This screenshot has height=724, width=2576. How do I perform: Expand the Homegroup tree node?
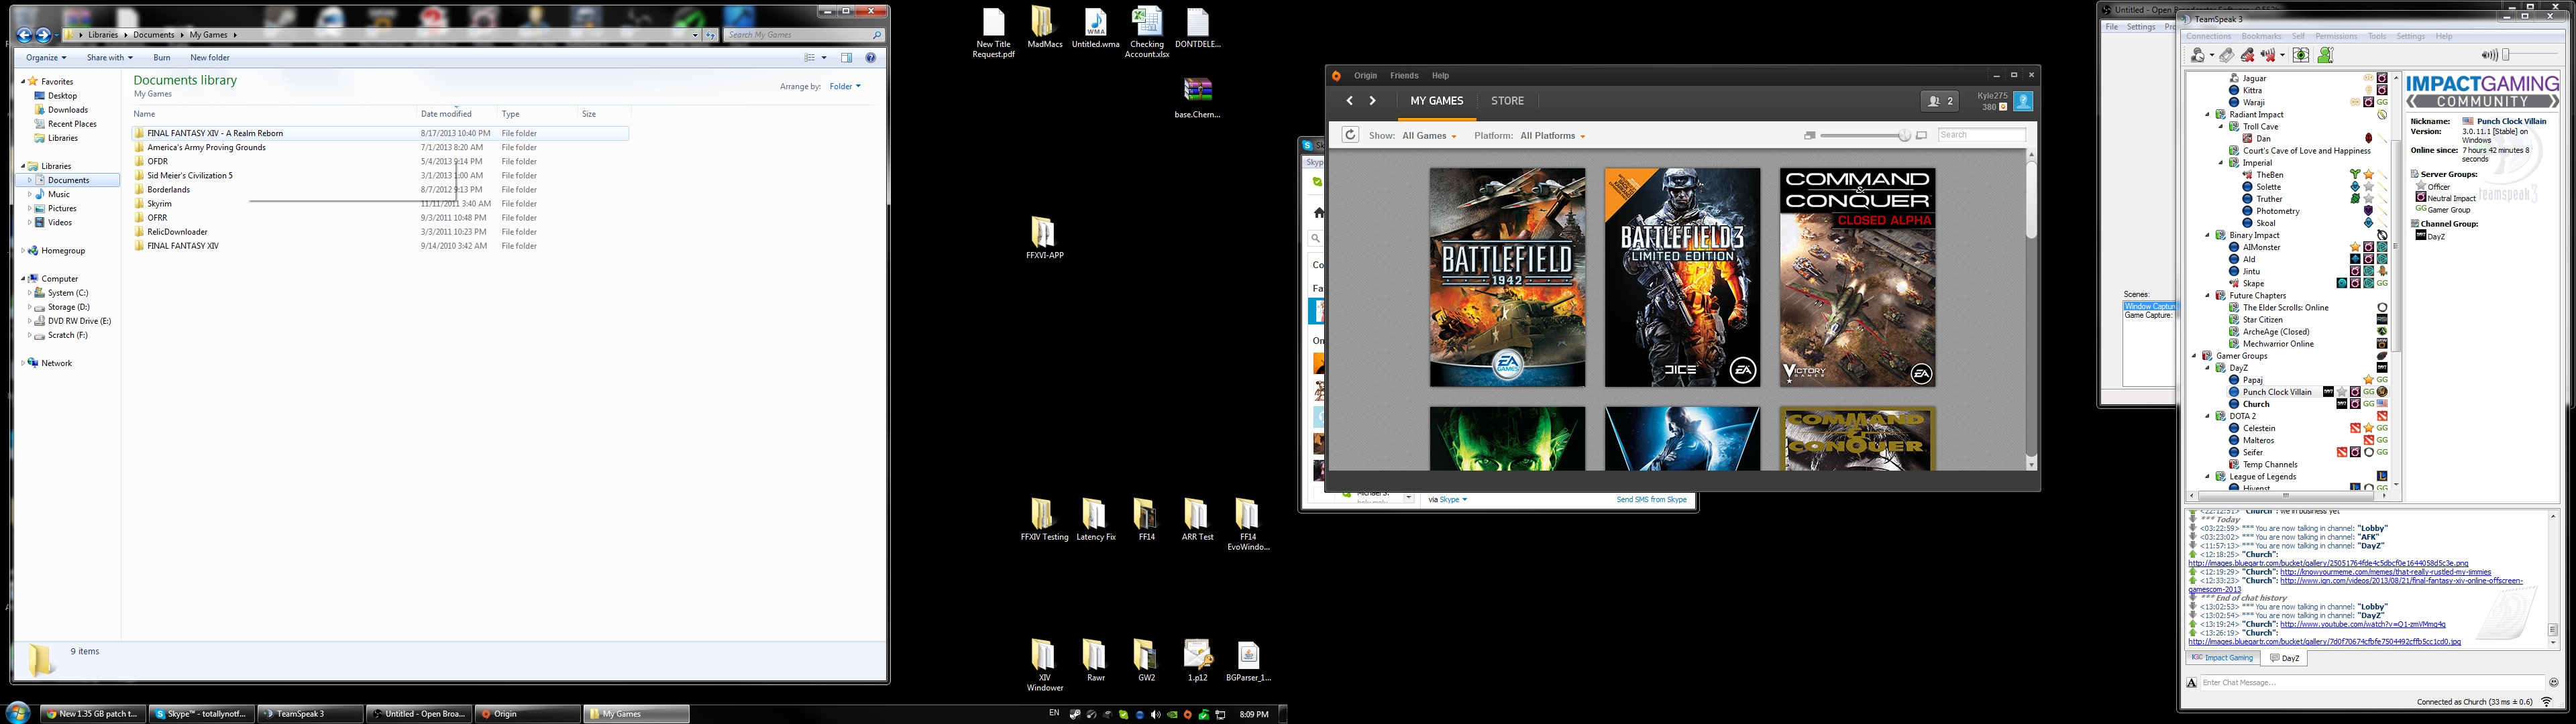point(22,250)
